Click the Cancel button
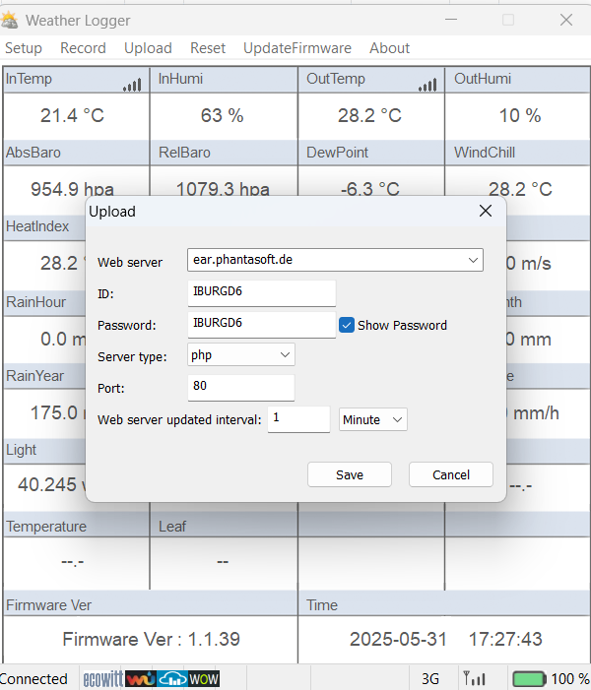 [450, 474]
